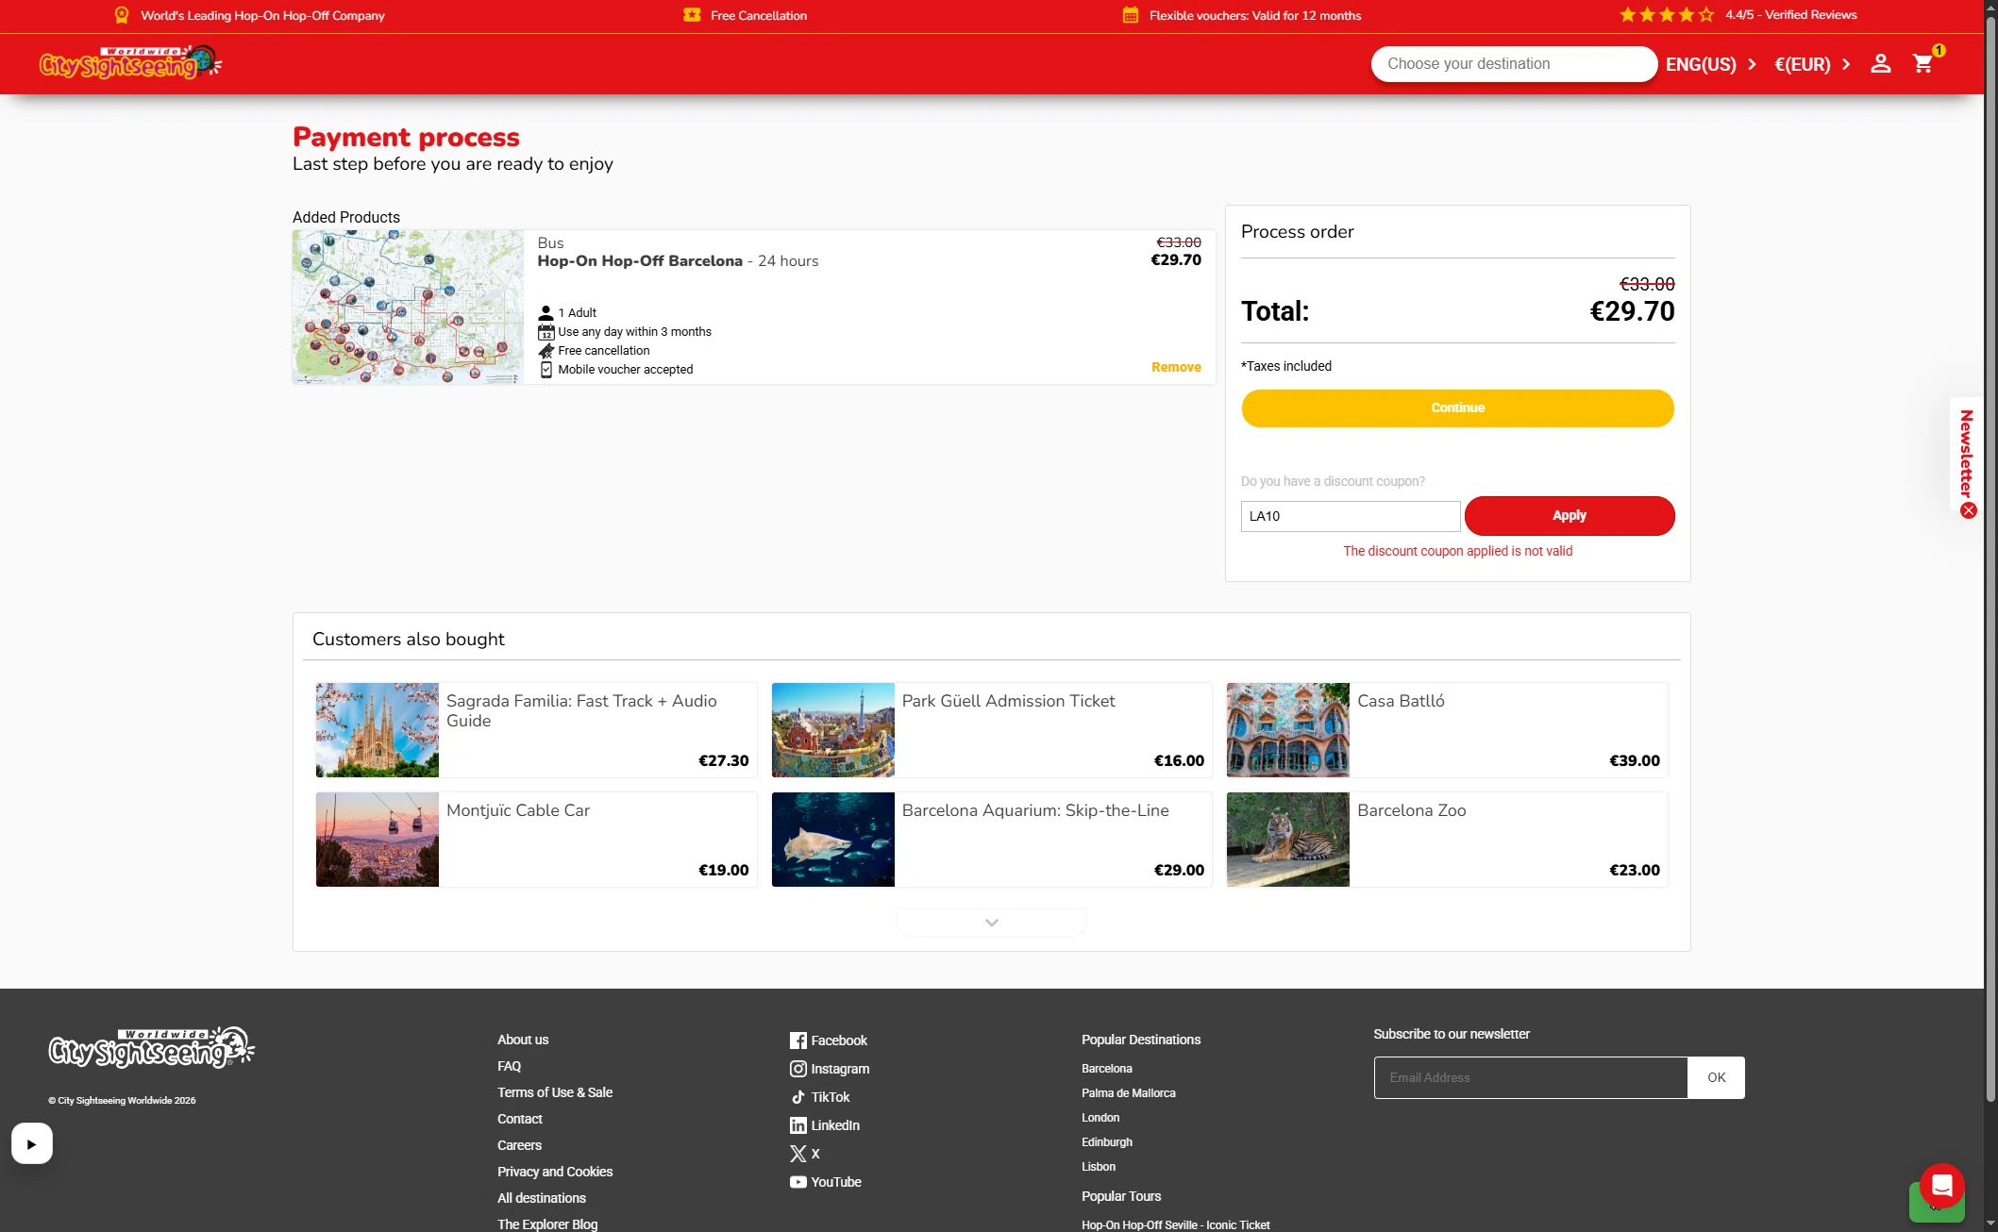Expand more Customers also bought items
This screenshot has height=1232, width=1998.
point(991,922)
